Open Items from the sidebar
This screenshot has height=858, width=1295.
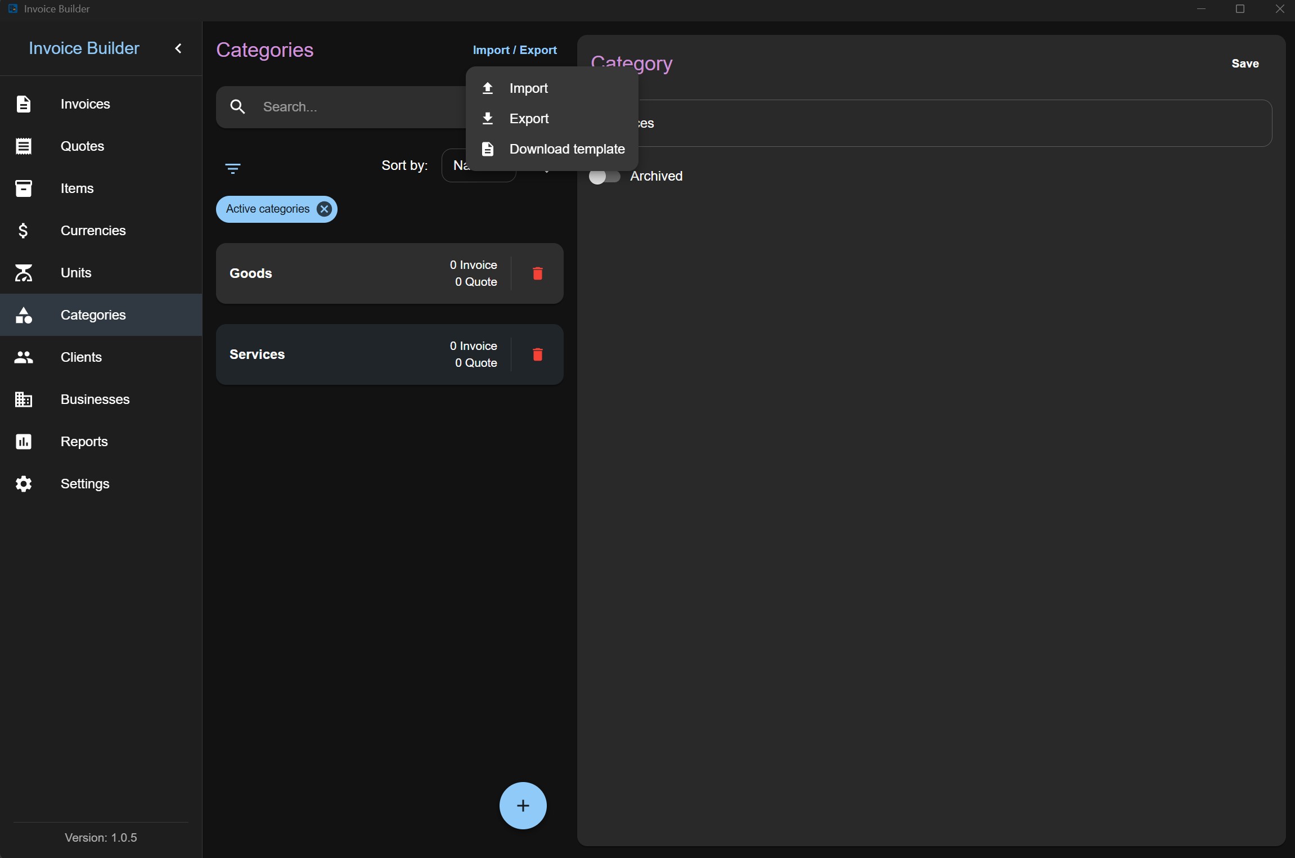pyautogui.click(x=101, y=188)
